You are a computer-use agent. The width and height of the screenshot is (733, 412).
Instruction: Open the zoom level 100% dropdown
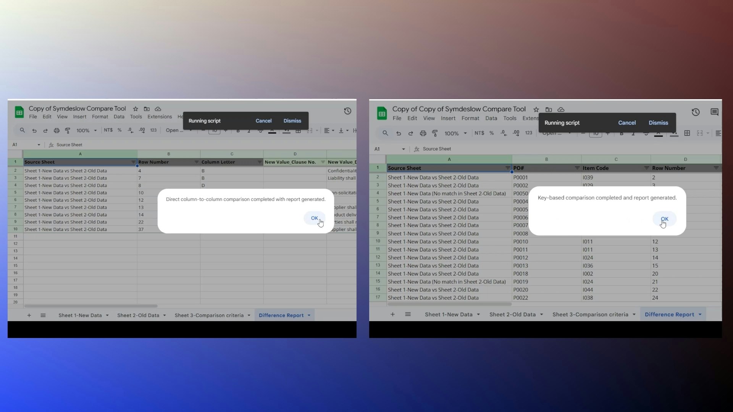86,130
